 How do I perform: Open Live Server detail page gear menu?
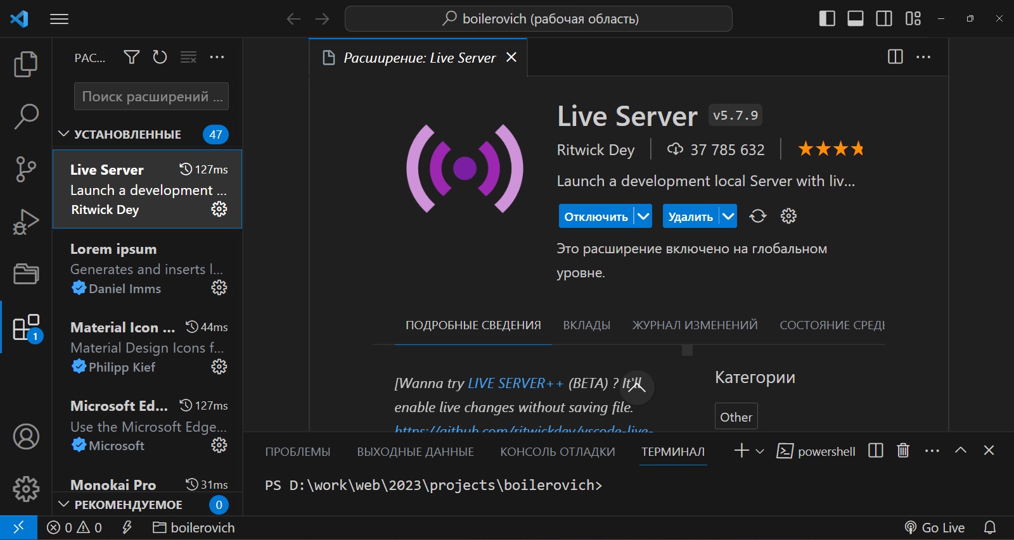point(788,217)
